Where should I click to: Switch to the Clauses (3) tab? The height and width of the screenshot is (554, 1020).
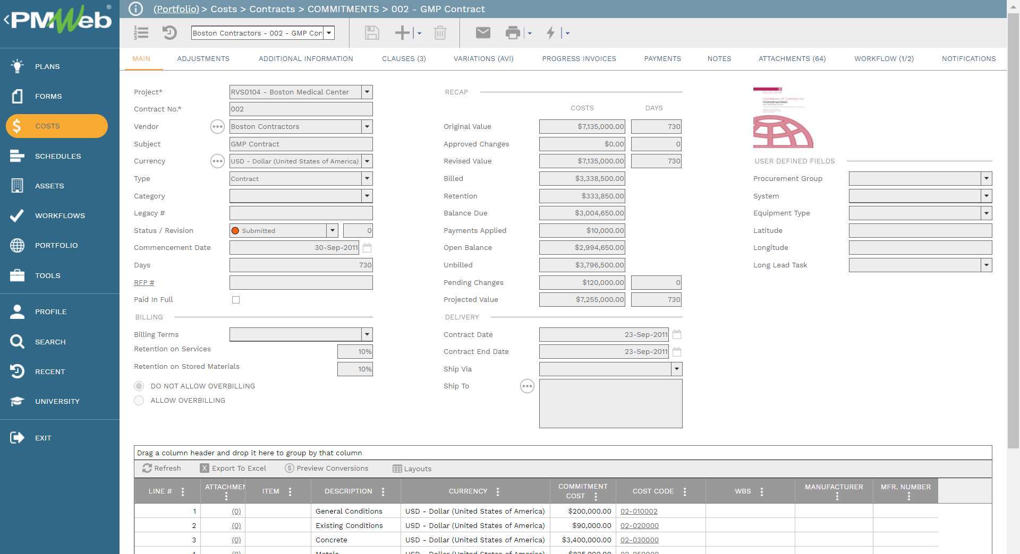pos(404,59)
